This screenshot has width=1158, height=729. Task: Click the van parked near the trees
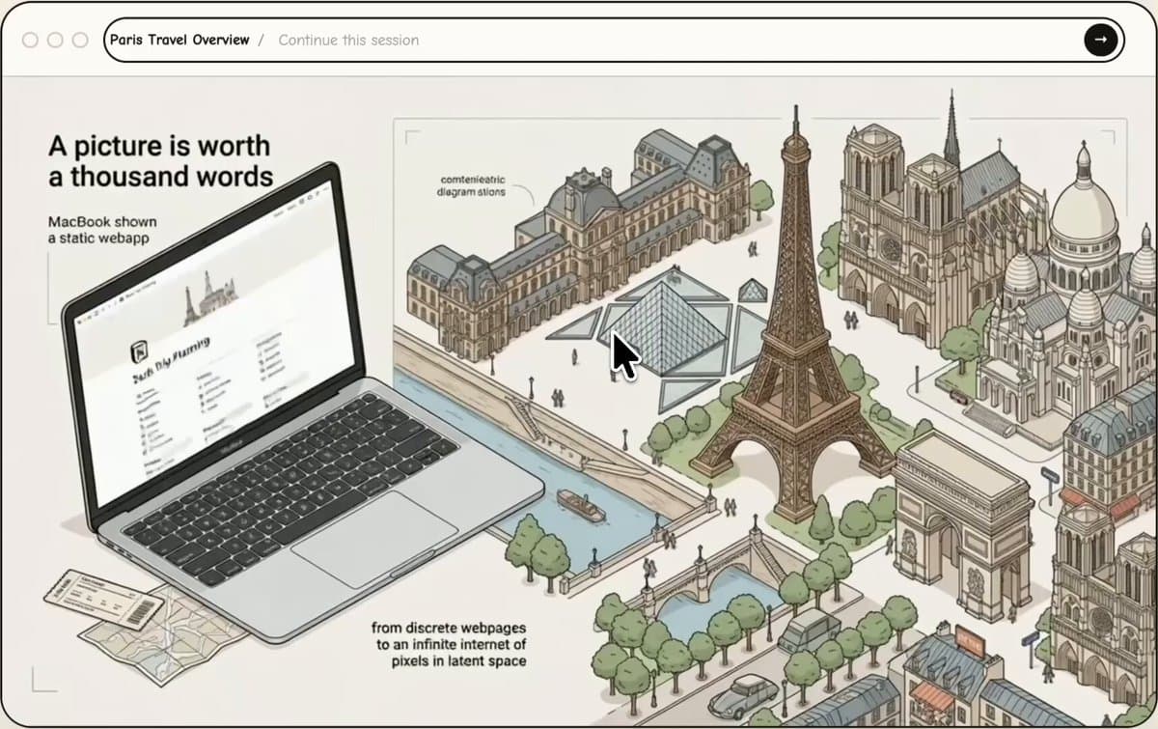(809, 631)
